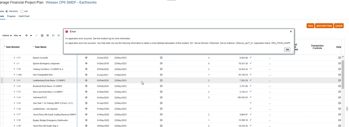Expand task 1.100 Non Chargeable time

click(x=15, y=75)
